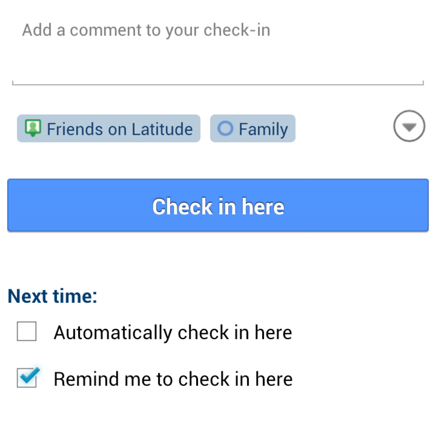Tap the round downward-arrow icon
This screenshot has width=436, height=436.
point(409,126)
